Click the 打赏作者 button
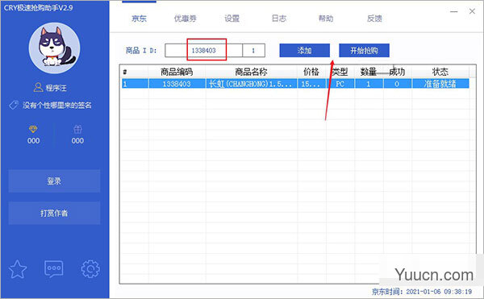This screenshot has height=299, width=484. click(54, 213)
